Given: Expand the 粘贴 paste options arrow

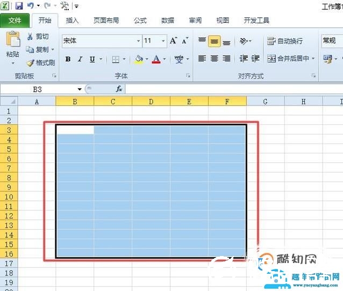Looking at the screenshot, I should click(x=13, y=63).
